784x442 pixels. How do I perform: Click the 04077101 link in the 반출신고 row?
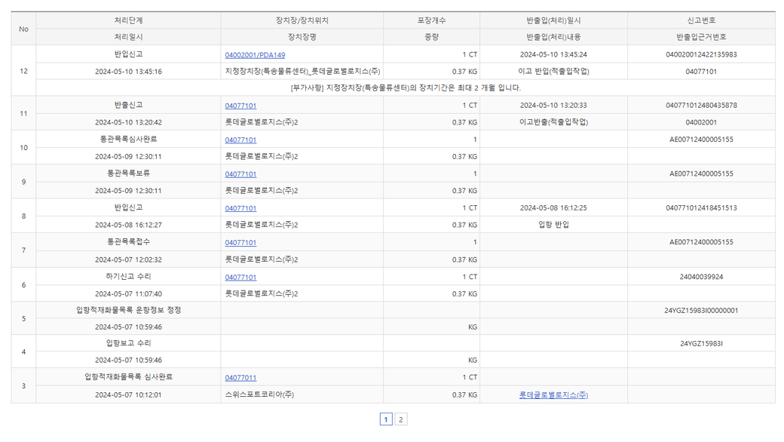(240, 106)
